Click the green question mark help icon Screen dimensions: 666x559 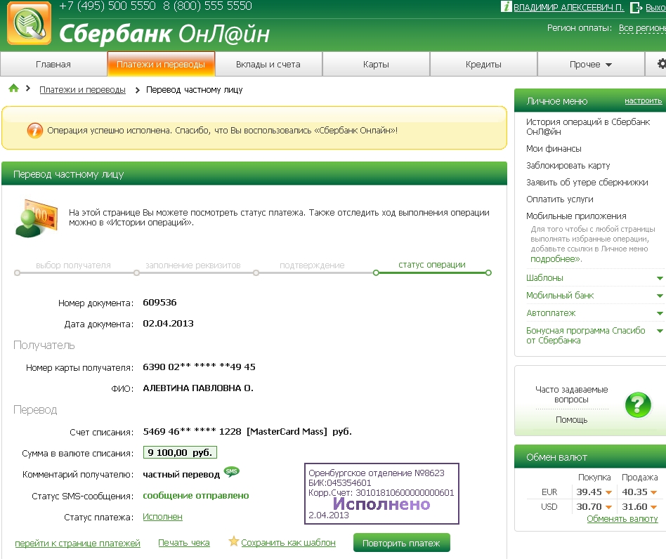[x=638, y=405]
